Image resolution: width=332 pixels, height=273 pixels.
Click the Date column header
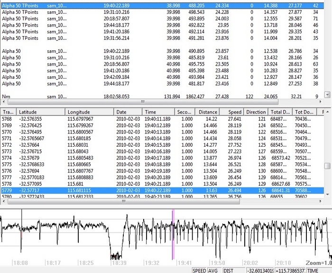[128, 112]
